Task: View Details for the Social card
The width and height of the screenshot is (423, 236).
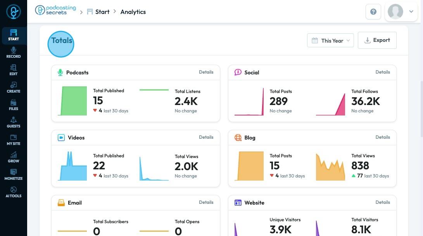Action: click(383, 72)
